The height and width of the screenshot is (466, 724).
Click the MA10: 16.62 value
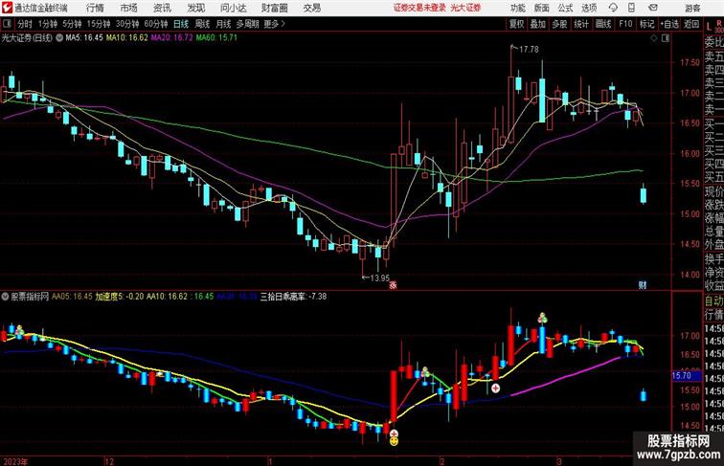127,38
